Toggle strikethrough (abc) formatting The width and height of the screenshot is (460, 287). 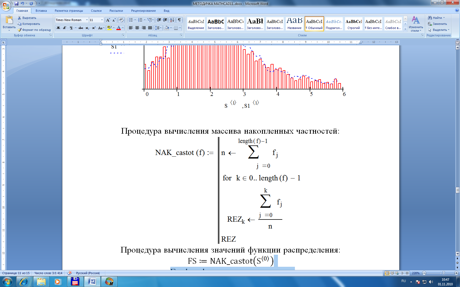(81, 28)
